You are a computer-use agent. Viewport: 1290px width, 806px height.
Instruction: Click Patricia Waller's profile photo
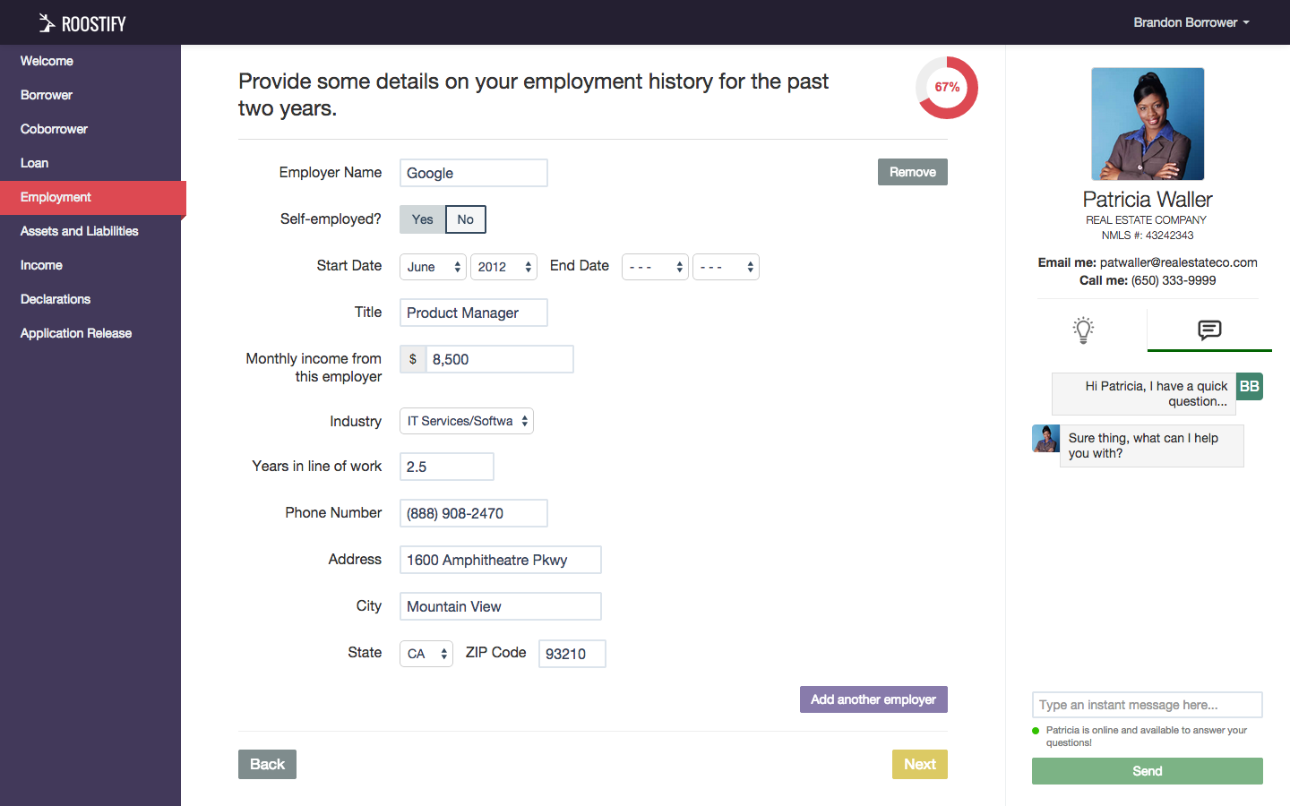(1147, 124)
